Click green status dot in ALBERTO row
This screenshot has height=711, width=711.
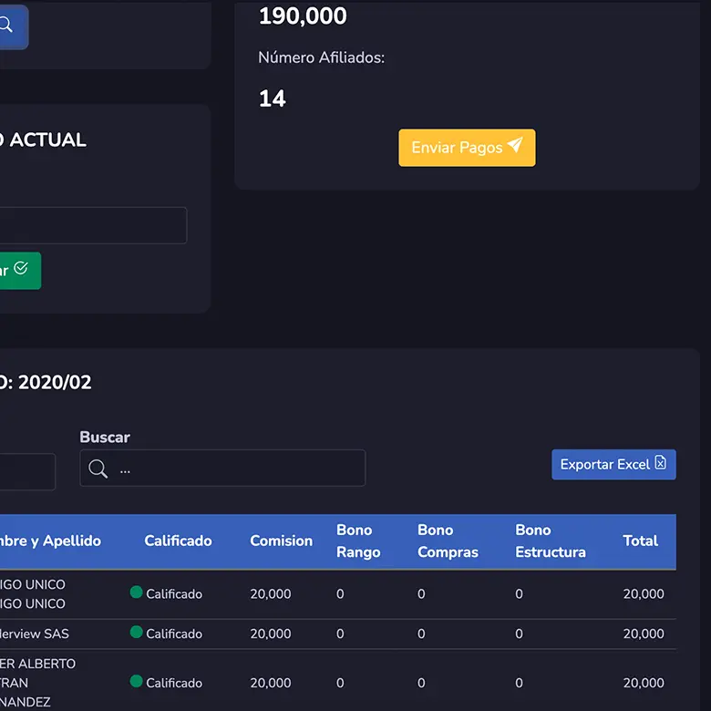(x=137, y=682)
